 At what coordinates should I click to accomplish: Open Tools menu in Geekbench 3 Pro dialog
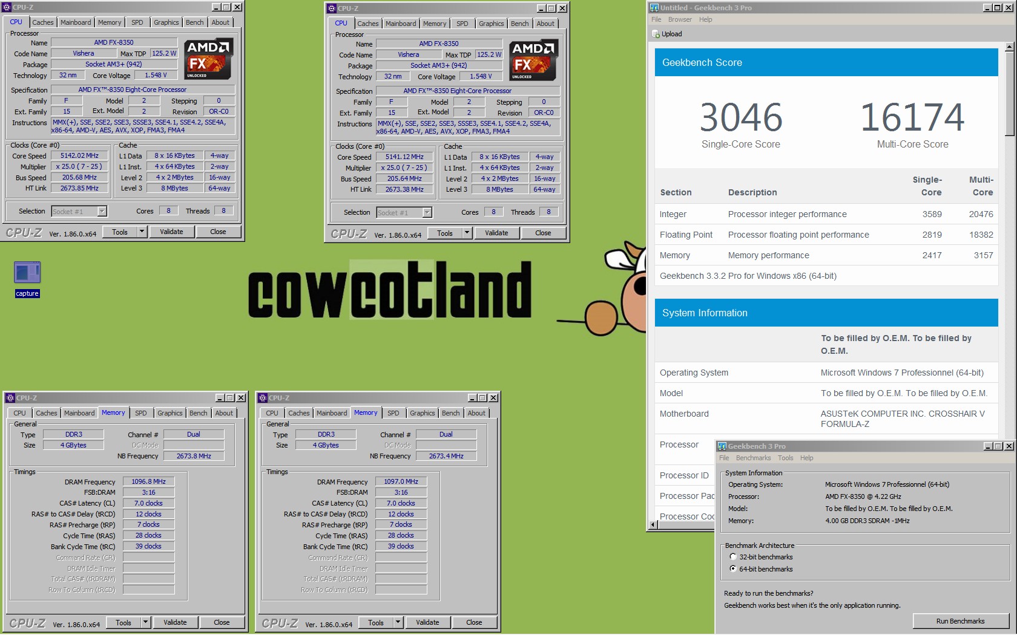pos(785,458)
